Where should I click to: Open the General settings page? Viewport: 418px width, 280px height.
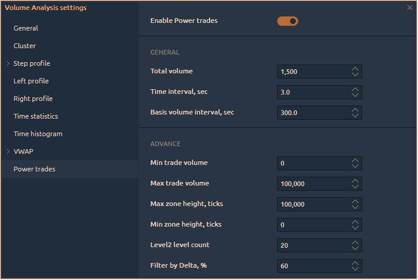pyautogui.click(x=26, y=28)
